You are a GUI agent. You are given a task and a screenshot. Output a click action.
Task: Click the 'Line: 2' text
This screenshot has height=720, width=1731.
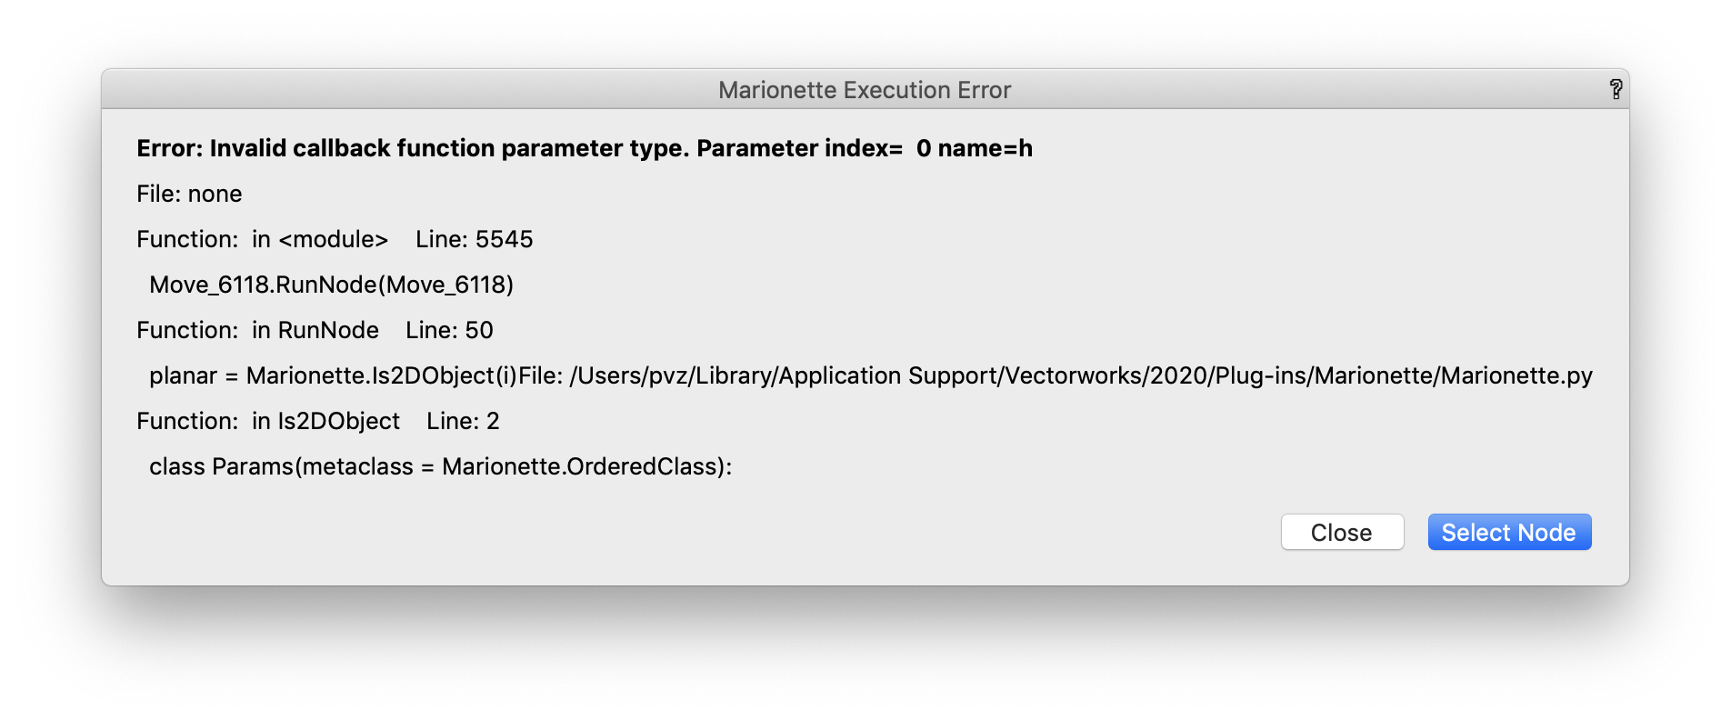pos(463,421)
